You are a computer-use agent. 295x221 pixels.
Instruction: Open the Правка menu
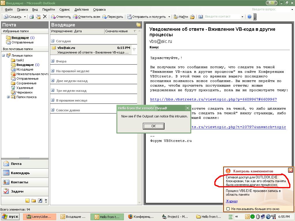22,9
